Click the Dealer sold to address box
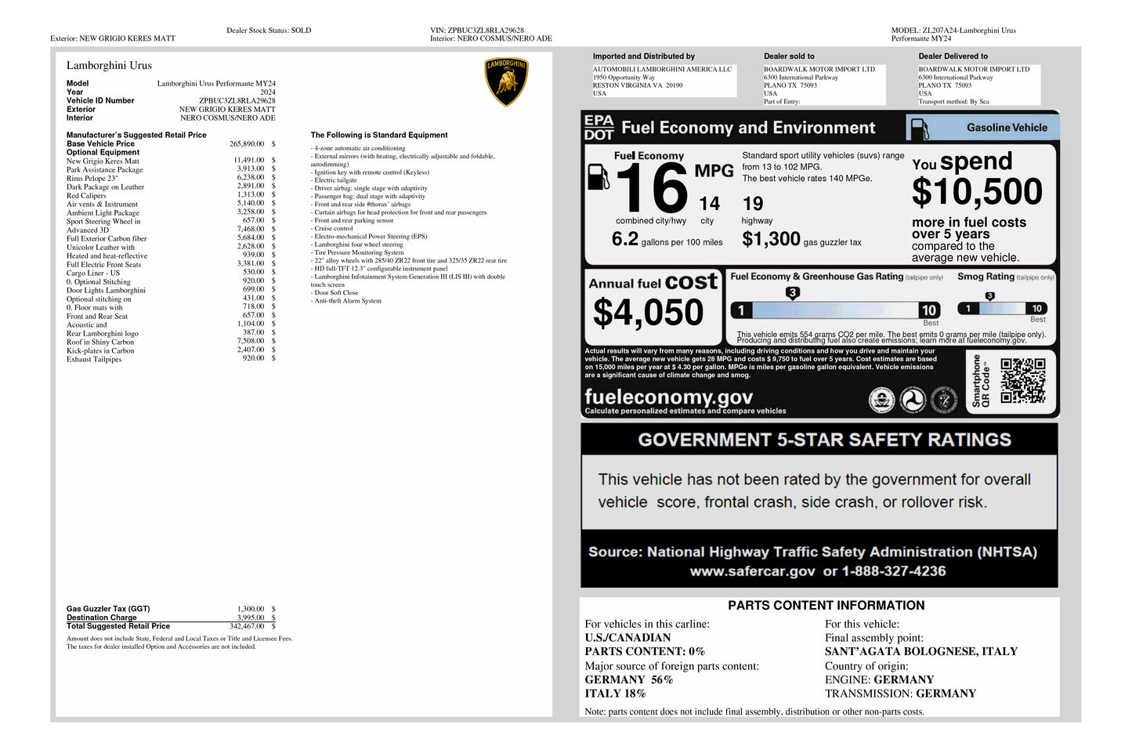1132x750 pixels. (824, 85)
